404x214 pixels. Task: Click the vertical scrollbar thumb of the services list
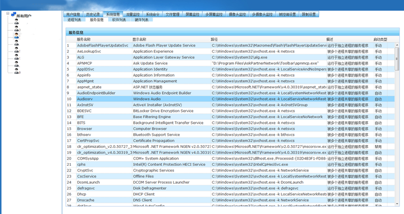pyautogui.click(x=397, y=59)
